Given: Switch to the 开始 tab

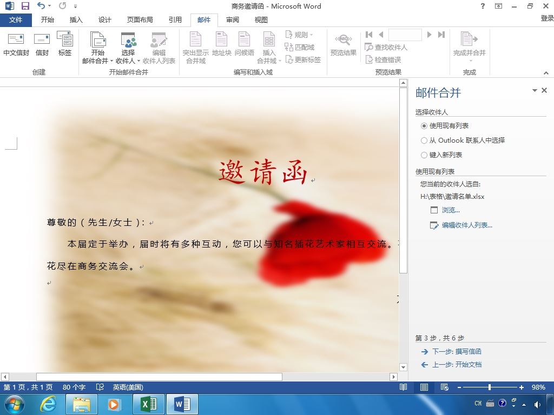Looking at the screenshot, I should (47, 20).
